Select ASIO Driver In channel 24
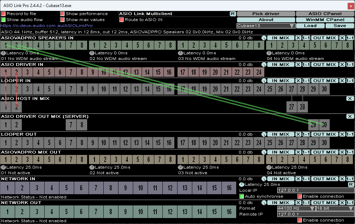The height and width of the screenshot is (224, 355). pos(259,72)
